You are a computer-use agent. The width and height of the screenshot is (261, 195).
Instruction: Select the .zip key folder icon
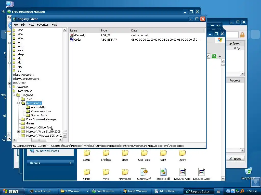14,71
